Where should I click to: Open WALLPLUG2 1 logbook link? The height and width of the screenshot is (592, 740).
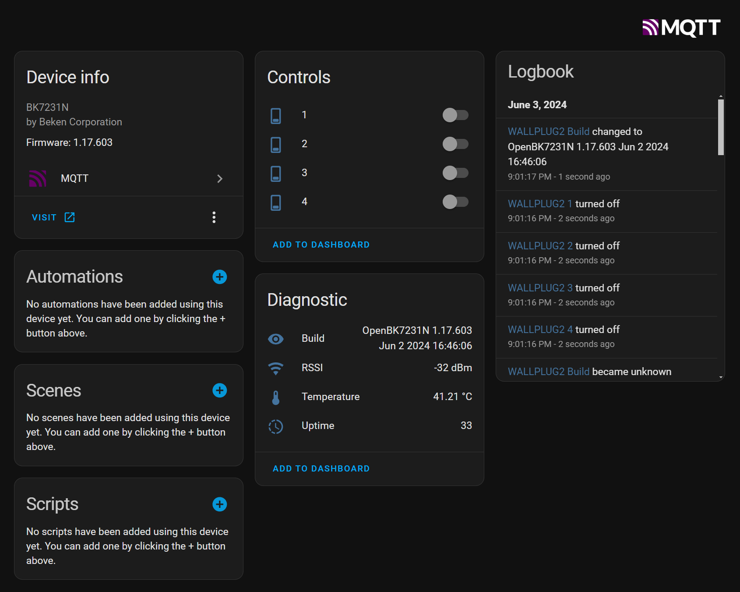point(540,204)
